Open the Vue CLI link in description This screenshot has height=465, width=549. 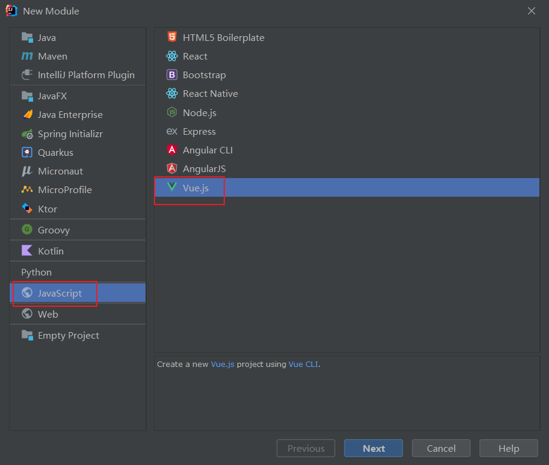pos(303,364)
